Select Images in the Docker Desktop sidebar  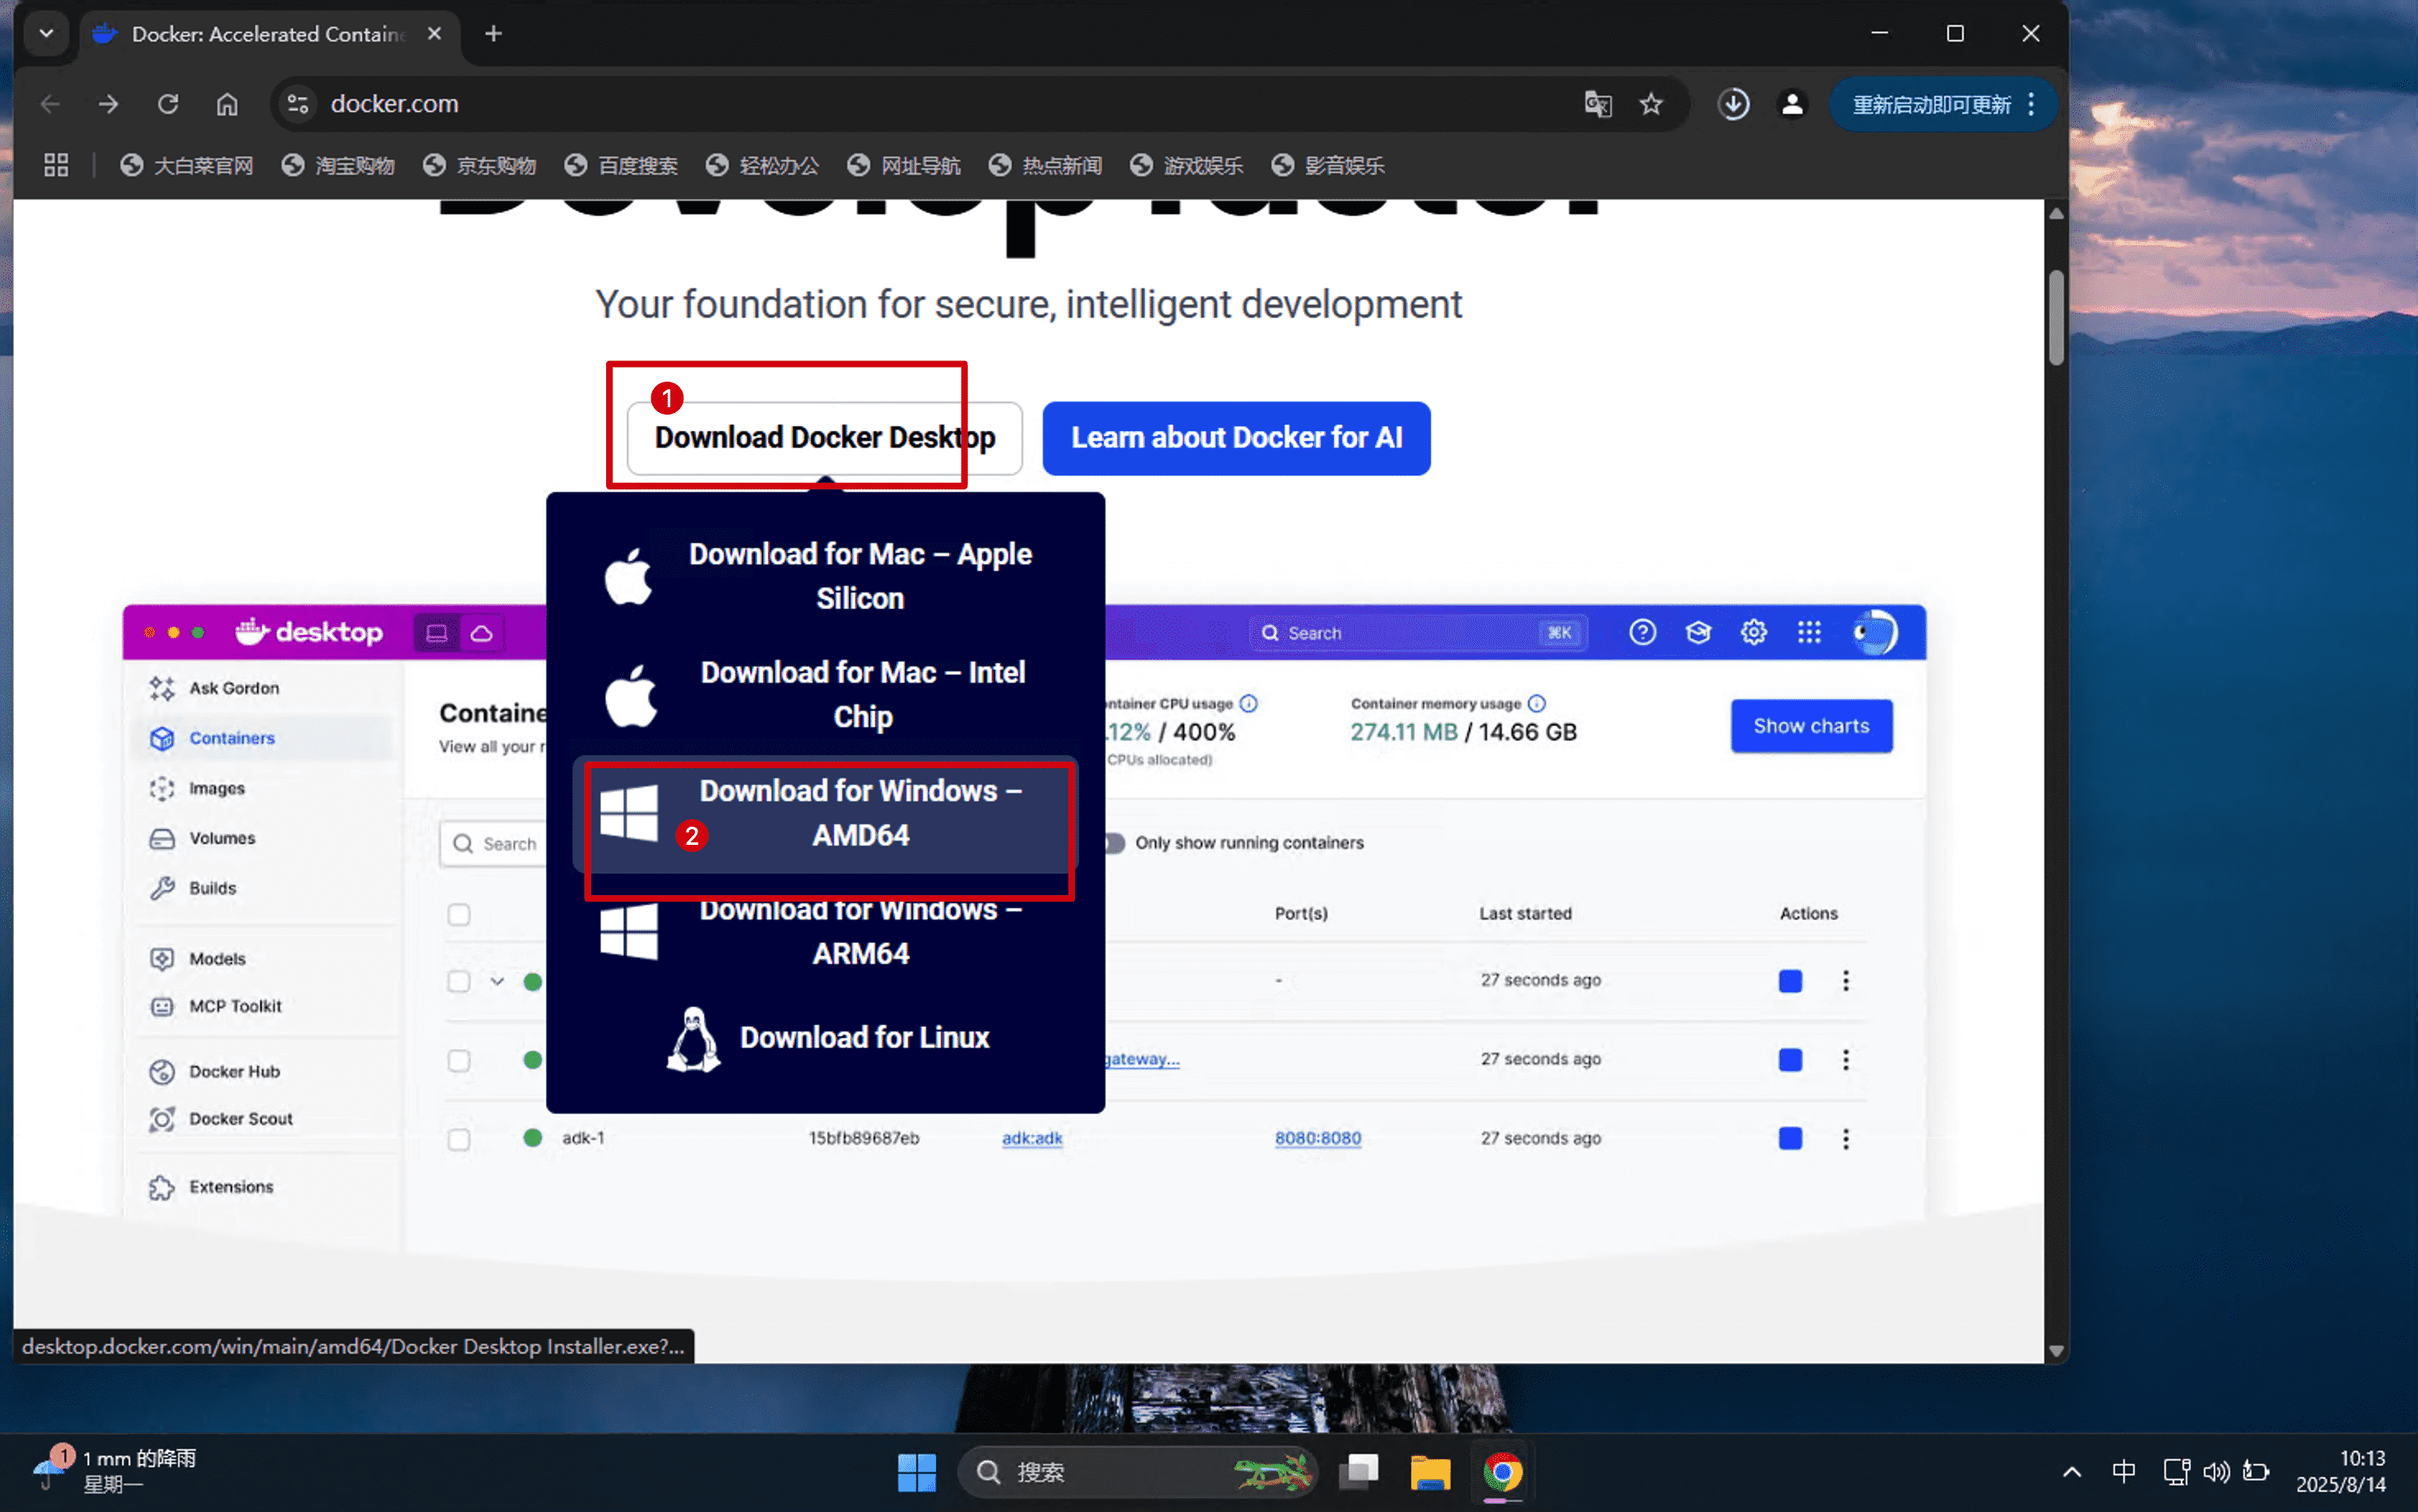[x=216, y=788]
